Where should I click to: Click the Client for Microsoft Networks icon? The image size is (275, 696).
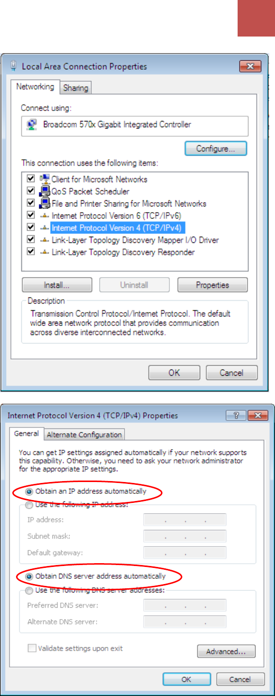coord(44,179)
